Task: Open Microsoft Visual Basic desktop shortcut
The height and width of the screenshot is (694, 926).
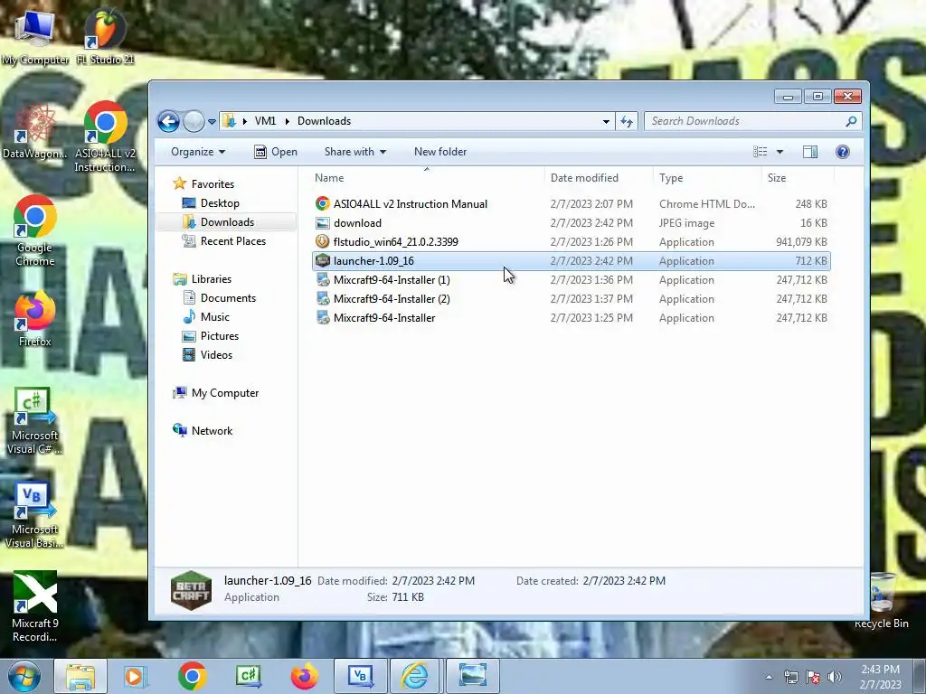Action: (35, 516)
